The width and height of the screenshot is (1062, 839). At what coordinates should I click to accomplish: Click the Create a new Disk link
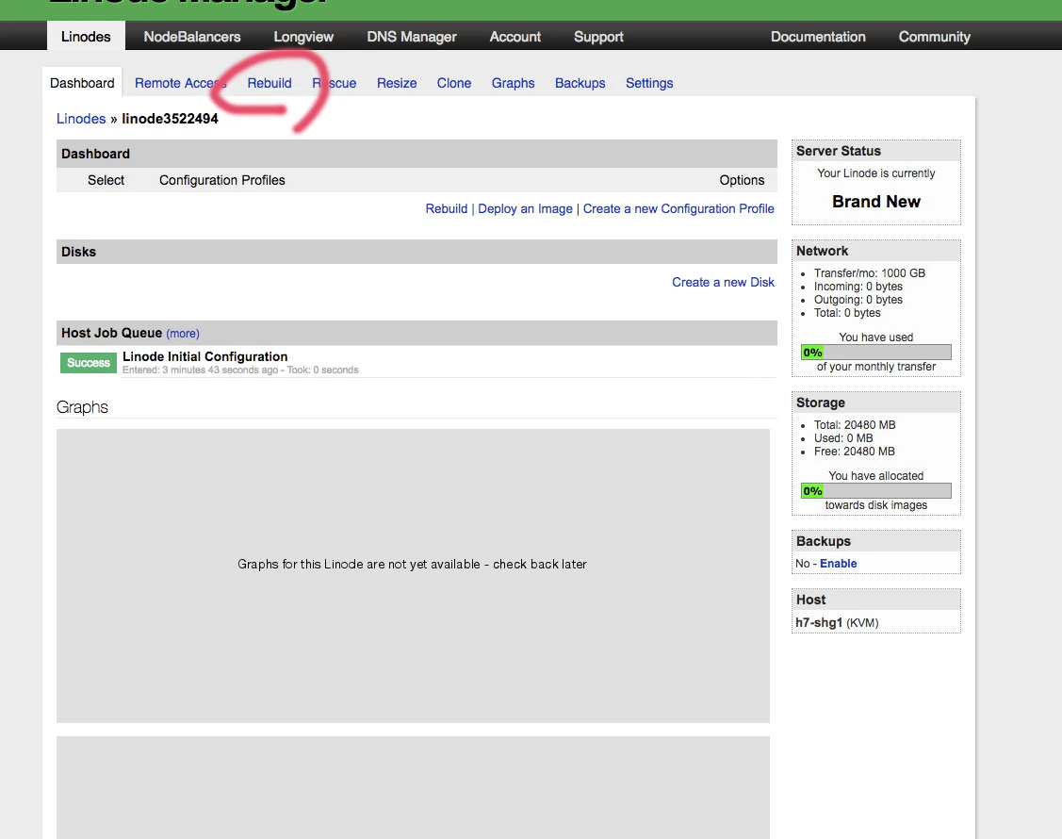(723, 282)
